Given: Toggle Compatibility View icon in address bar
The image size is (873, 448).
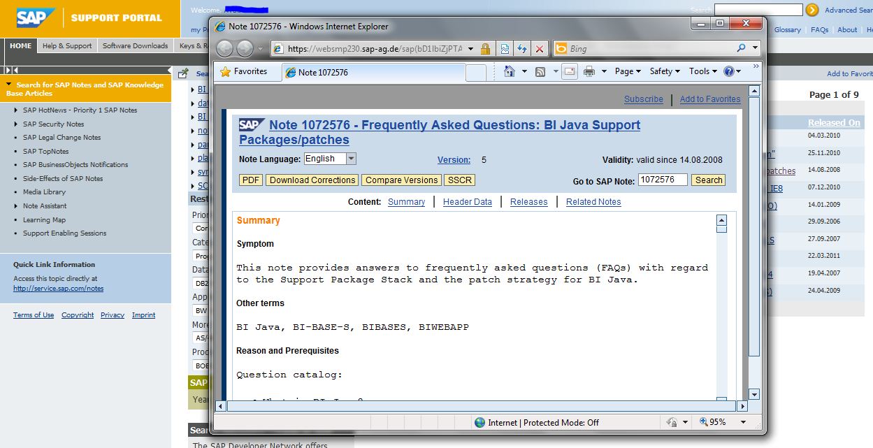Looking at the screenshot, I should coord(505,49).
